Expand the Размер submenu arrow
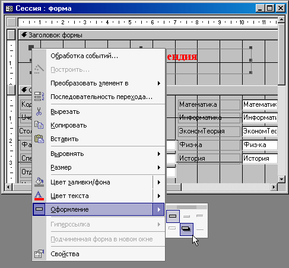Viewport: 289px width, 268px height. 159,167
